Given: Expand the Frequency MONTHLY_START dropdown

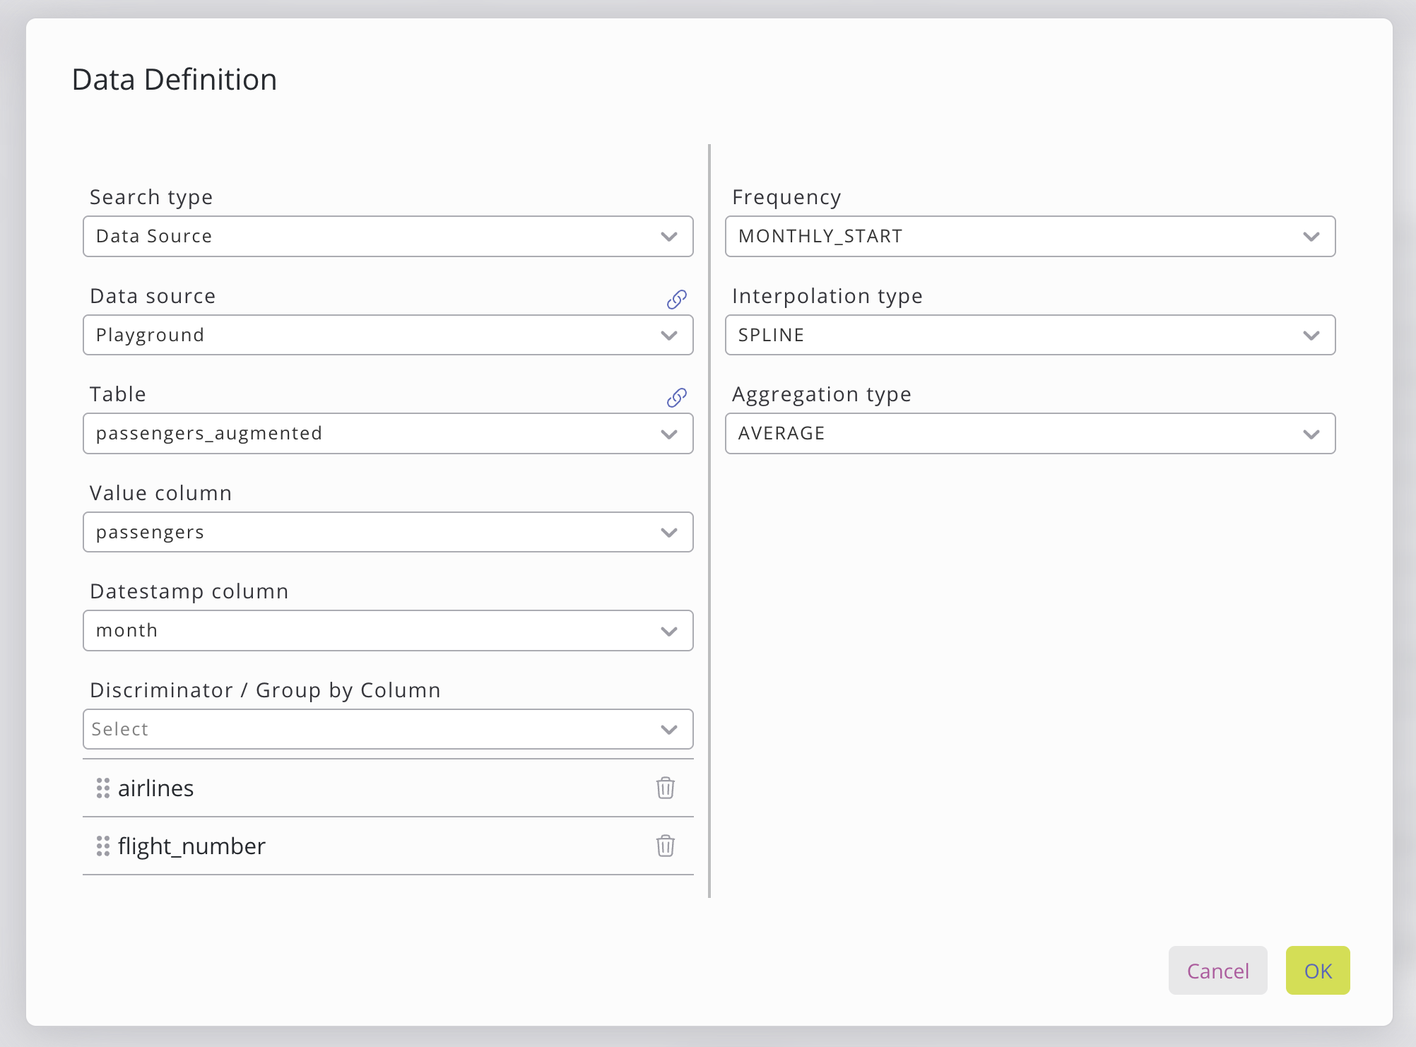Looking at the screenshot, I should (x=1029, y=236).
